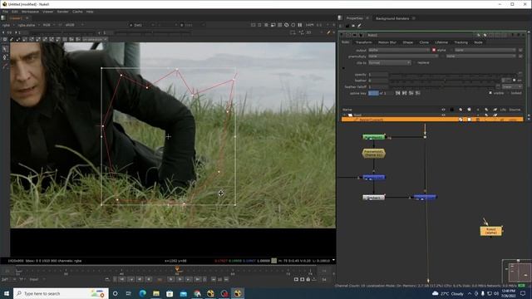Screen dimensions: 532x299
Task: Select the Bezier draw tool in left toolbar
Action: point(5,58)
